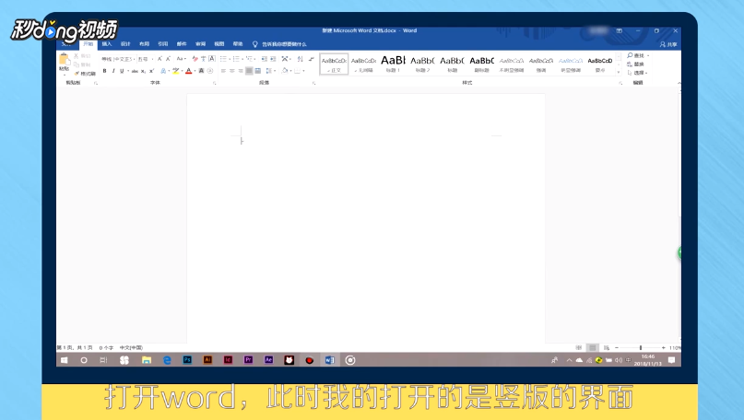Apply superscript formatting
The image size is (744, 420).
pyautogui.click(x=152, y=71)
